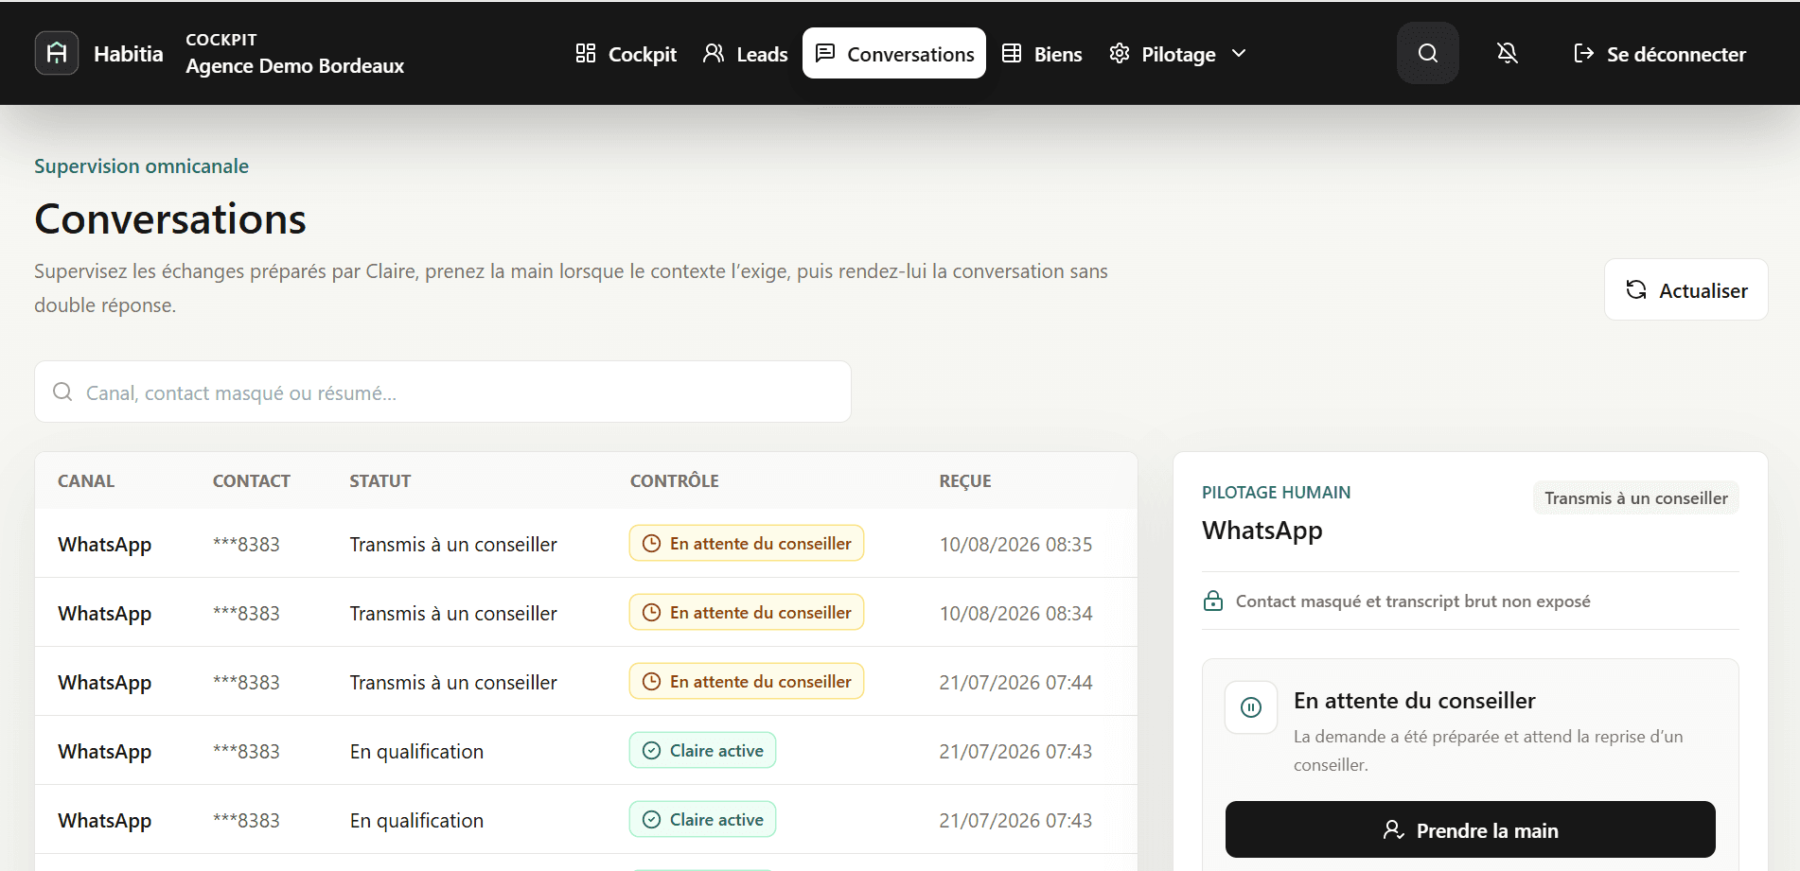The width and height of the screenshot is (1800, 871).
Task: Click the clock icon in the 07:44 row badge
Action: coord(651,681)
